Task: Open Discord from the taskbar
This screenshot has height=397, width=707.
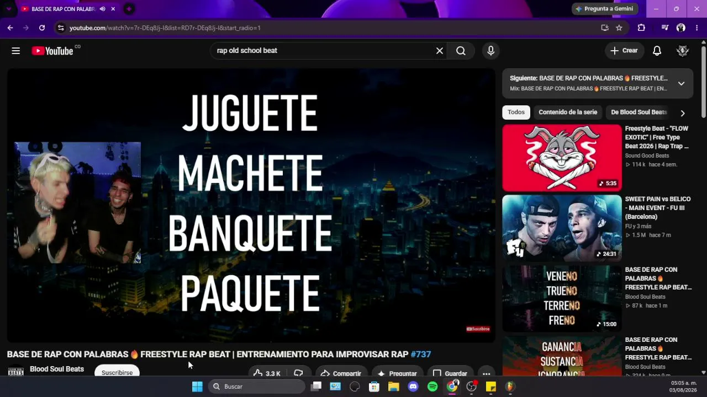Action: click(413, 387)
